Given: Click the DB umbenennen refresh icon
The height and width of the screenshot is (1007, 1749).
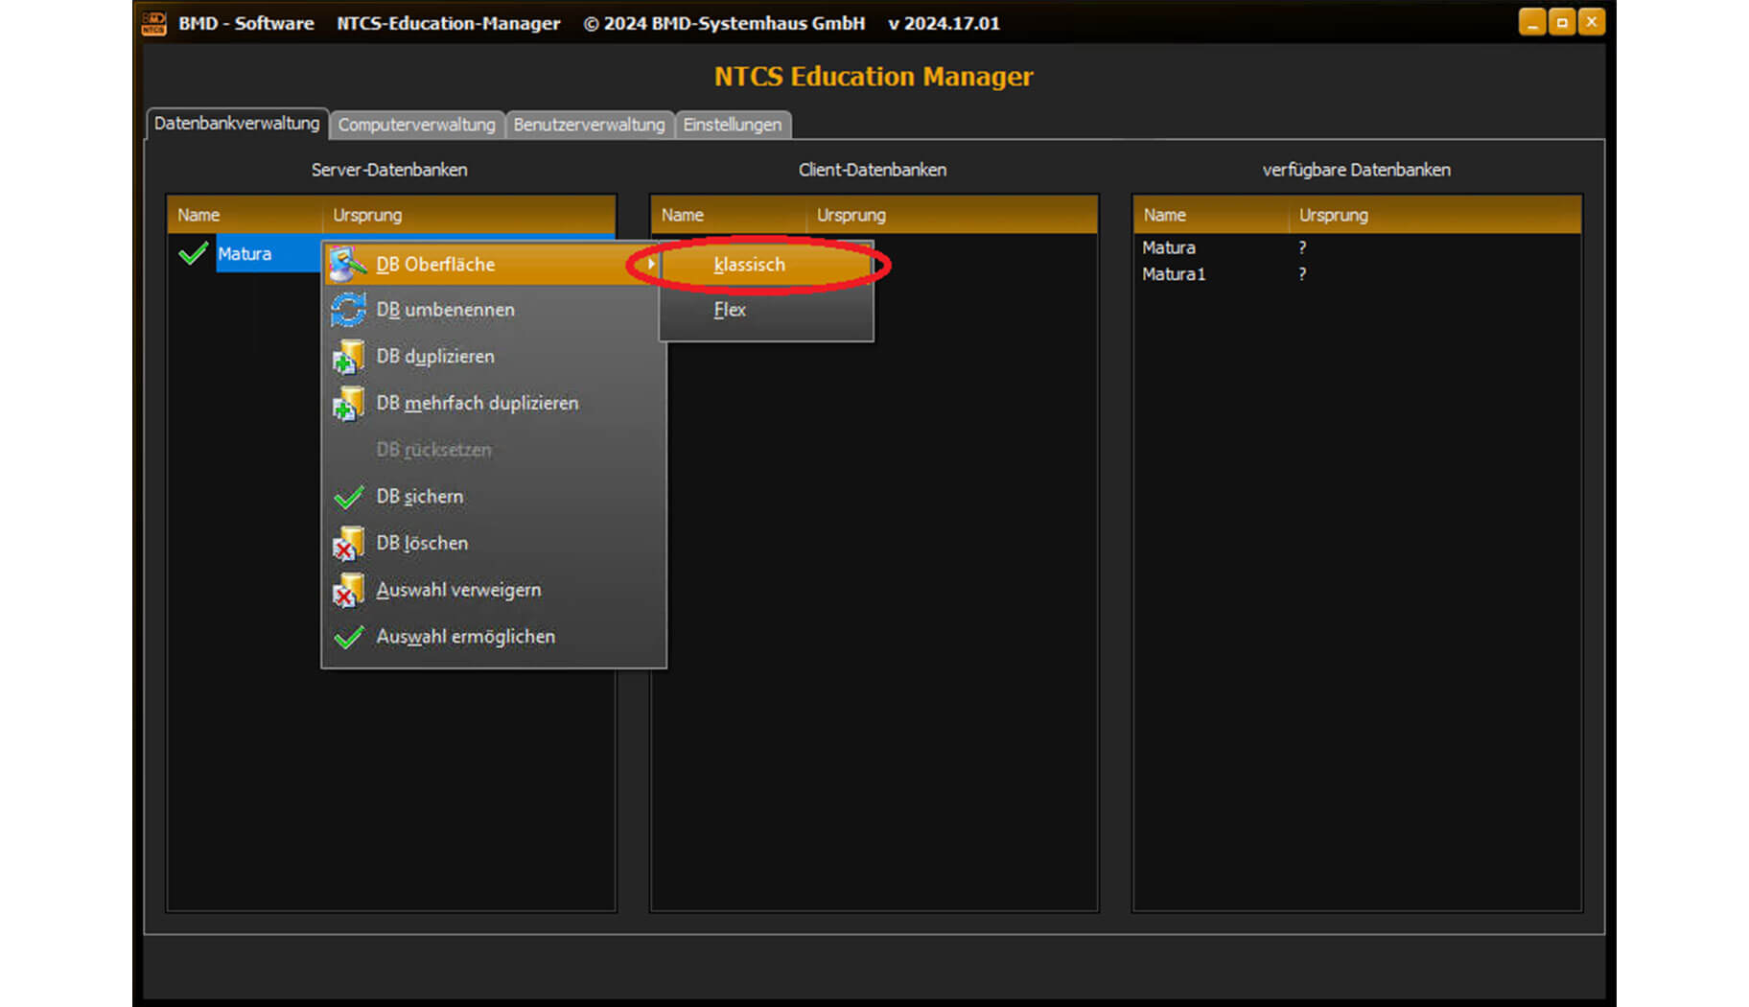Looking at the screenshot, I should point(347,310).
